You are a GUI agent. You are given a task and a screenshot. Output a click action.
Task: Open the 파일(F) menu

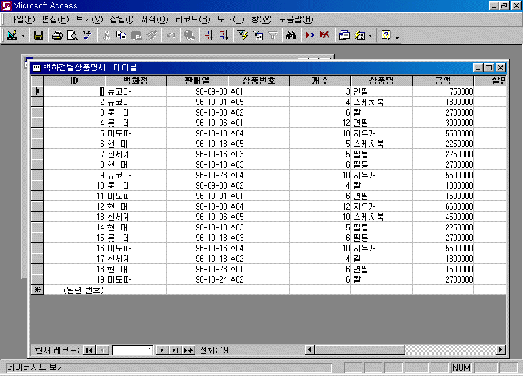(x=22, y=20)
